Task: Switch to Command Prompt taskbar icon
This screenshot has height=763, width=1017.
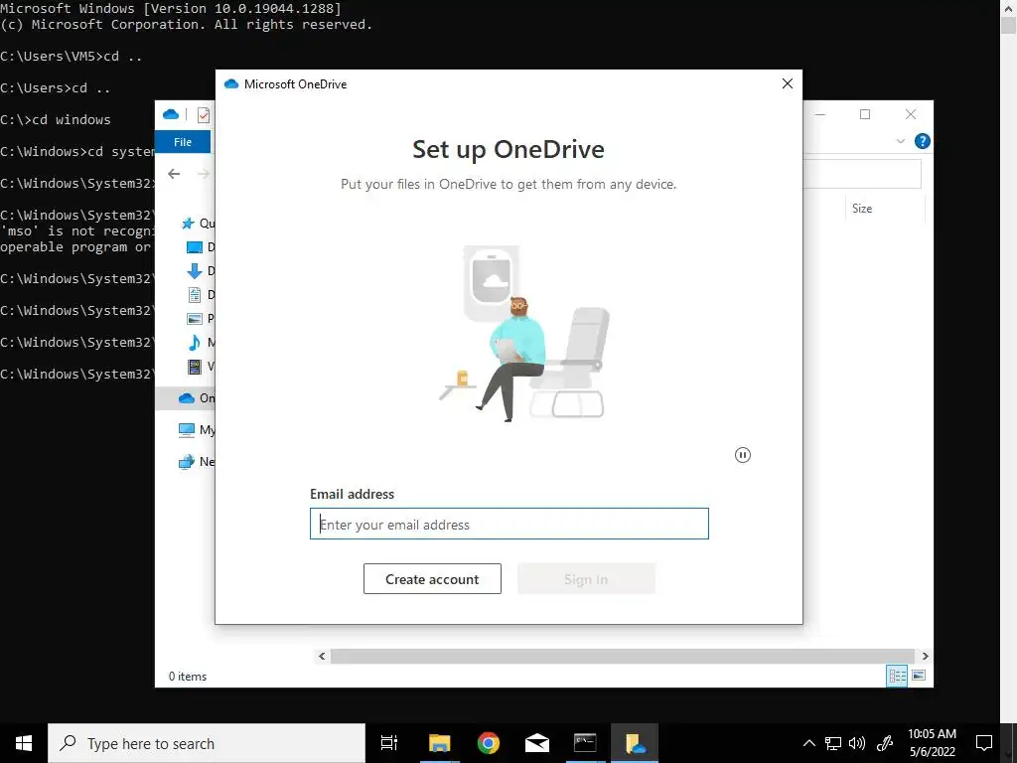Action: [x=585, y=743]
